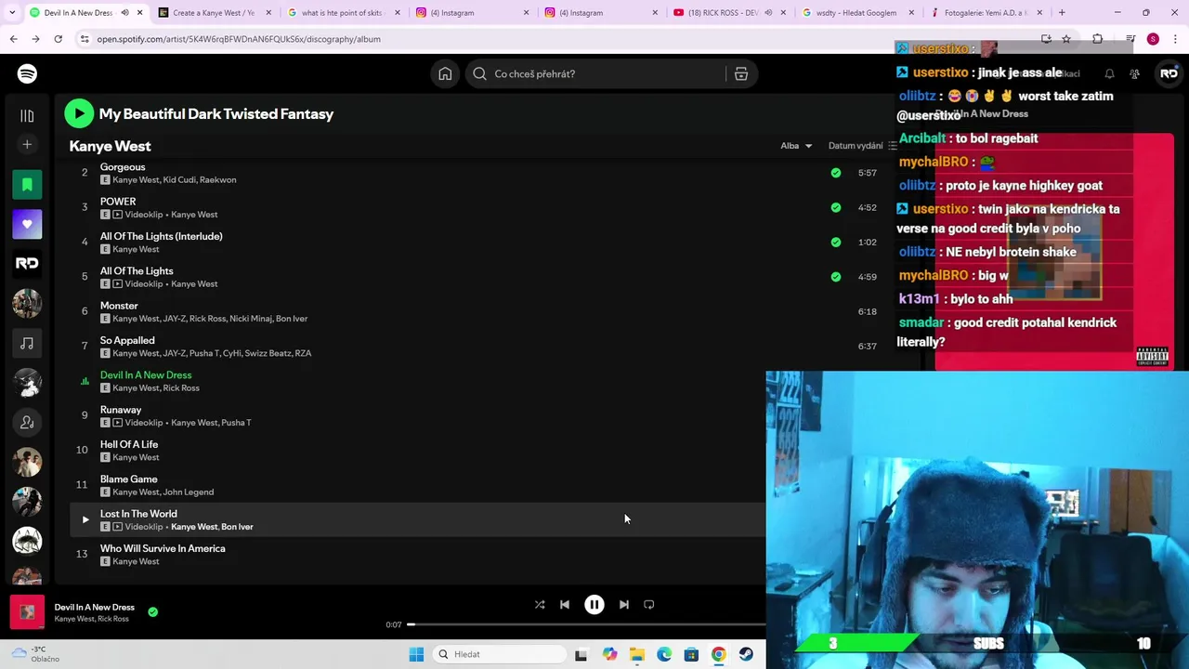Open Friend Activity icon
The width and height of the screenshot is (1189, 669).
coord(1134,73)
